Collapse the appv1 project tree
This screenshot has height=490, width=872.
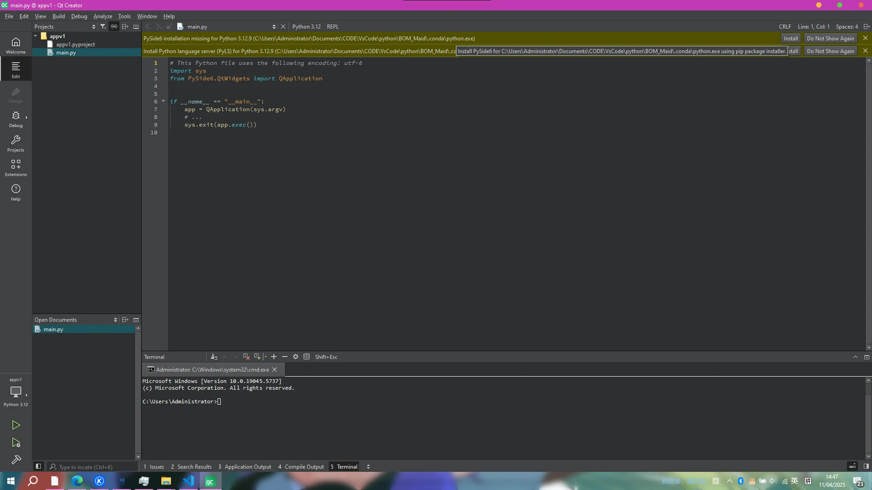pos(35,36)
